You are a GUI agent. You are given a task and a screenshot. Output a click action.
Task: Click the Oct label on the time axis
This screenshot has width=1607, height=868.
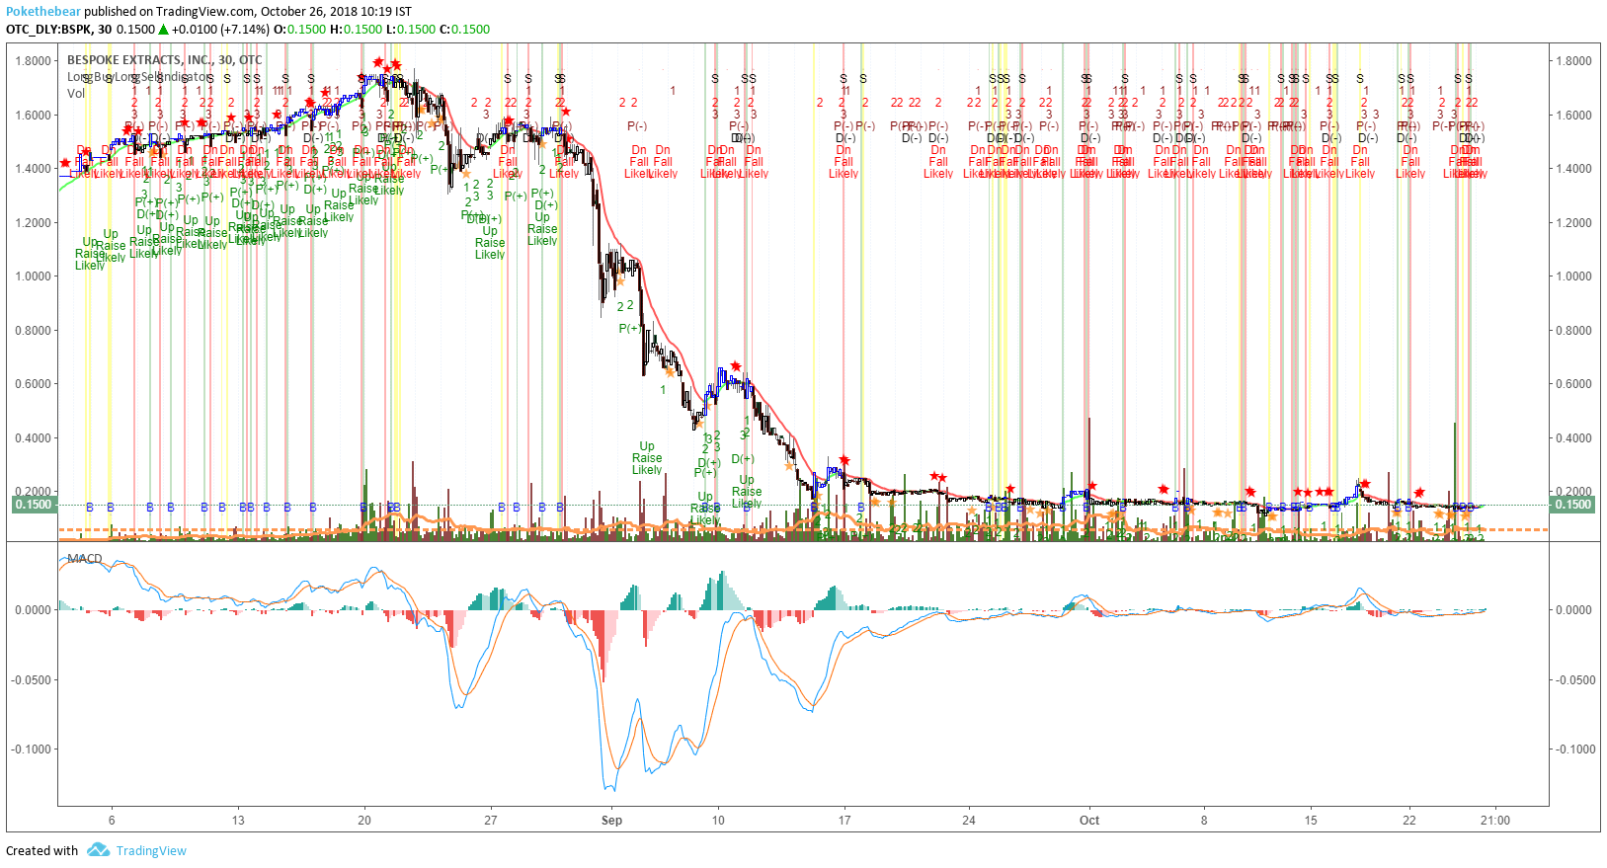click(x=1089, y=821)
